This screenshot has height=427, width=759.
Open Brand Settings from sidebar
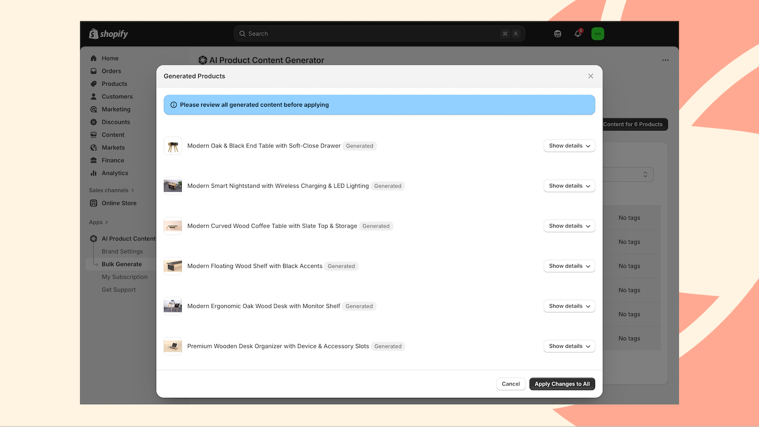click(122, 251)
